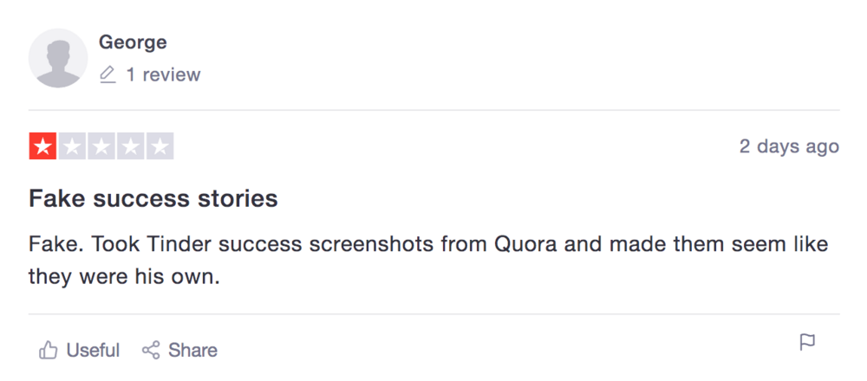Click the thumbs-up icon
This screenshot has width=867, height=381.
(x=48, y=350)
